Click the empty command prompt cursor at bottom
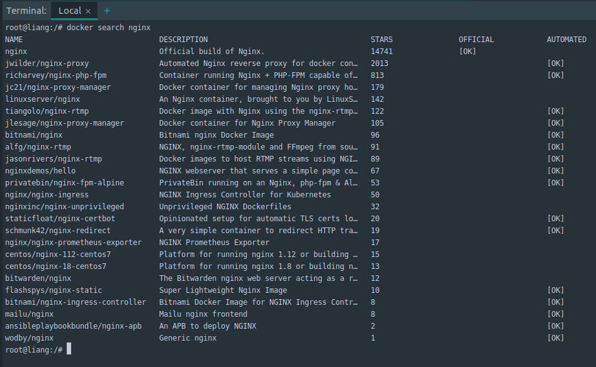This screenshot has width=596, height=367. pyautogui.click(x=69, y=349)
